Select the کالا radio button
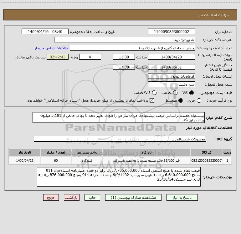This screenshot has width=241, height=234. point(192,93)
